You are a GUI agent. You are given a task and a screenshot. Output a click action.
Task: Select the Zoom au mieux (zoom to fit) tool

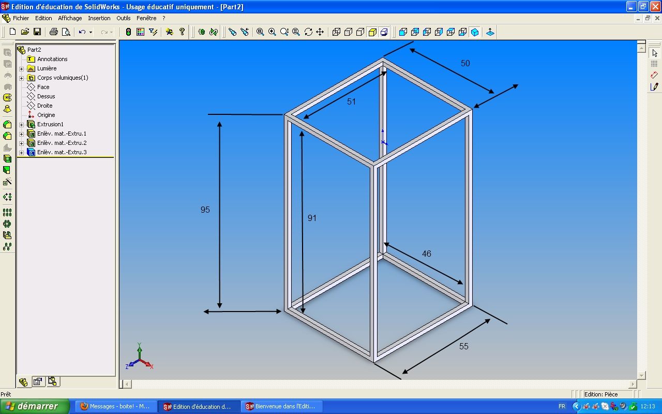click(260, 32)
